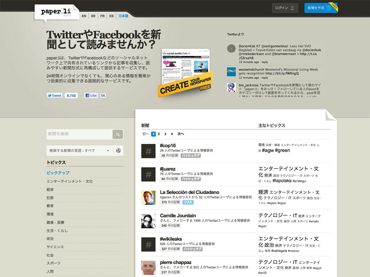This screenshot has height=277, width=370.
Task: Select the 日本語 language tab
Action: [123, 16]
